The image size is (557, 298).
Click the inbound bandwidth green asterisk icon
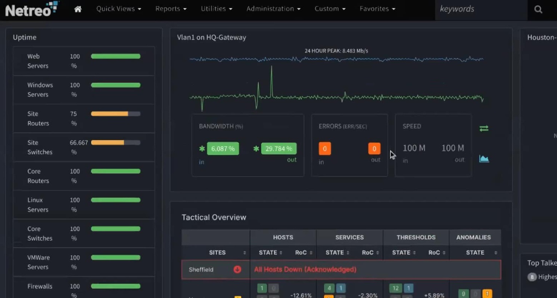coord(202,149)
